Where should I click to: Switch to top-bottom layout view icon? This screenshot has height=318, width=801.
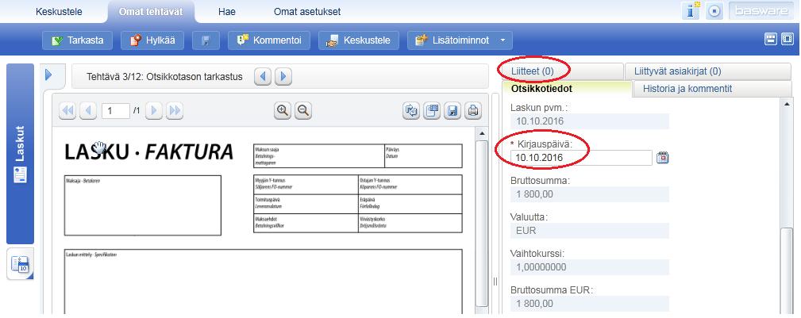(770, 40)
